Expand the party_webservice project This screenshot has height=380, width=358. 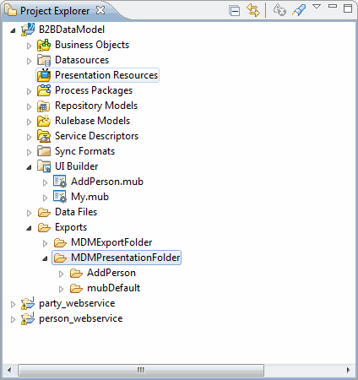coord(13,304)
